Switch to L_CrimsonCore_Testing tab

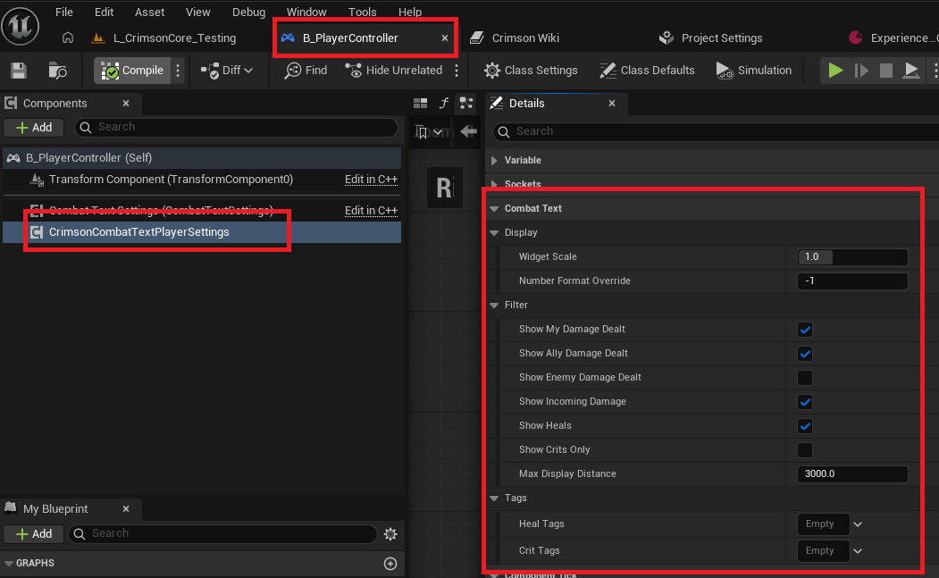(164, 38)
